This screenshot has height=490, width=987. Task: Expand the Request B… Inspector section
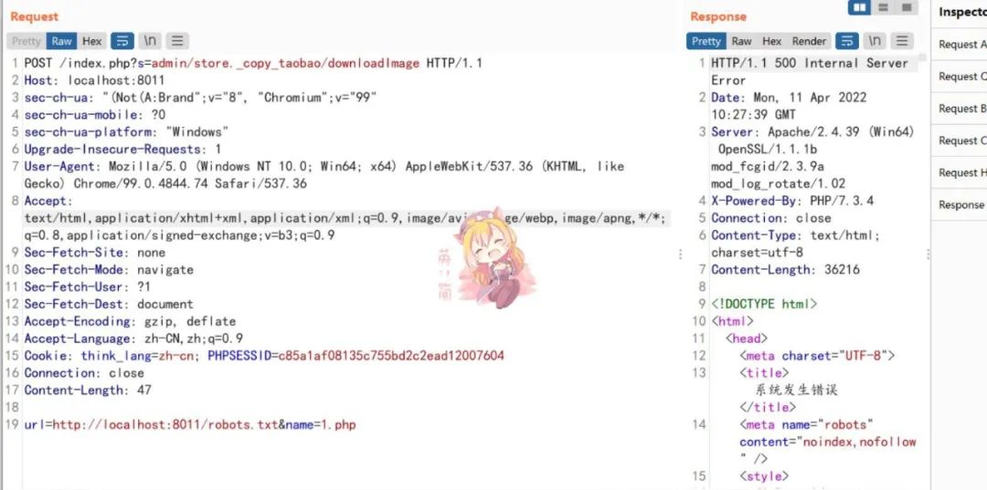click(x=960, y=109)
